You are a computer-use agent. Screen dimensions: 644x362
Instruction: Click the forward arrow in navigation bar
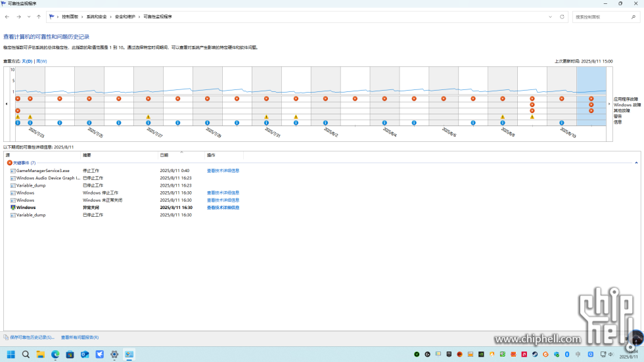[18, 17]
